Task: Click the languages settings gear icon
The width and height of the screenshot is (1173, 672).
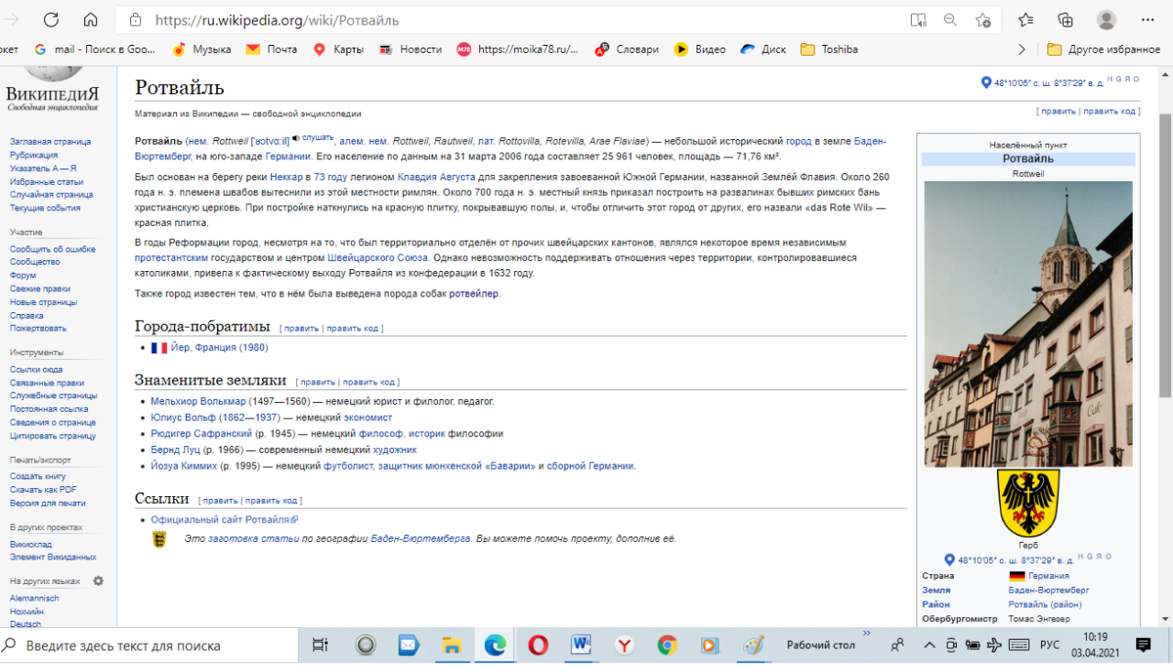Action: coord(98,581)
